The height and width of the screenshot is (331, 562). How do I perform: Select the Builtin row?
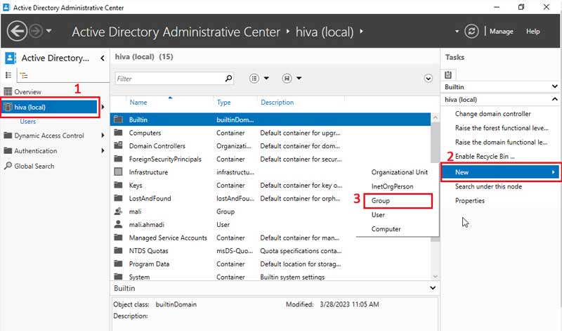[x=270, y=119]
